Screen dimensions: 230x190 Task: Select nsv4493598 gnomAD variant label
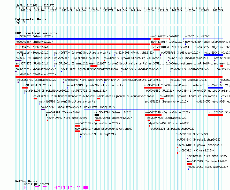68,101
